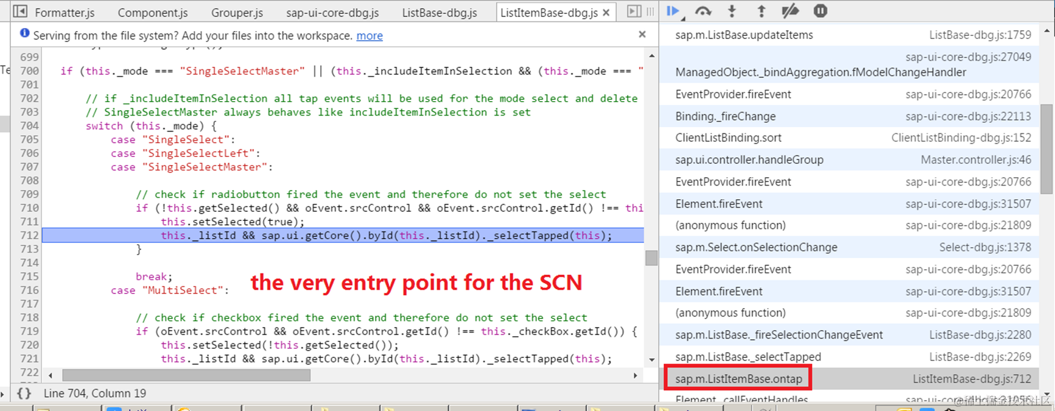The image size is (1055, 411).
Task: Resume script execution with play icon
Action: coord(673,11)
